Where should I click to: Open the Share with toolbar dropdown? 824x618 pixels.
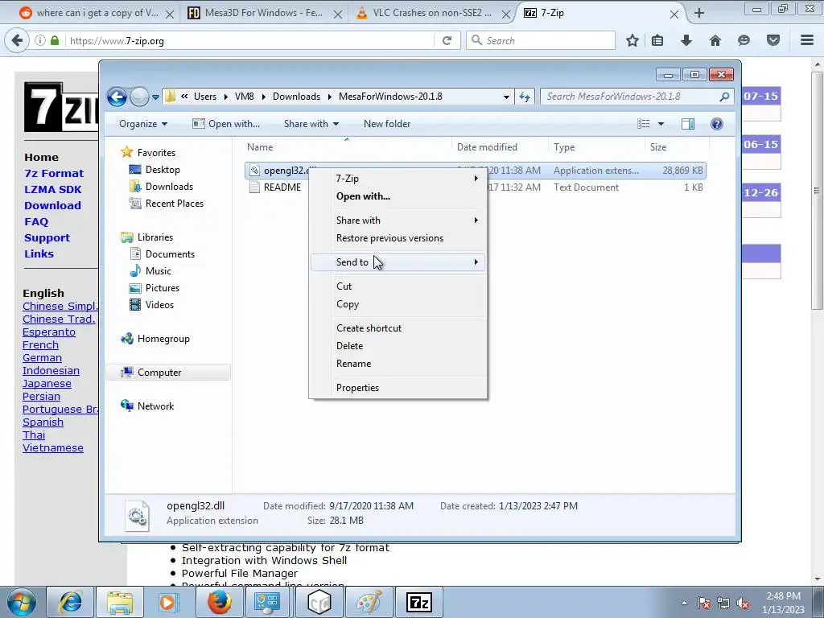(x=311, y=124)
